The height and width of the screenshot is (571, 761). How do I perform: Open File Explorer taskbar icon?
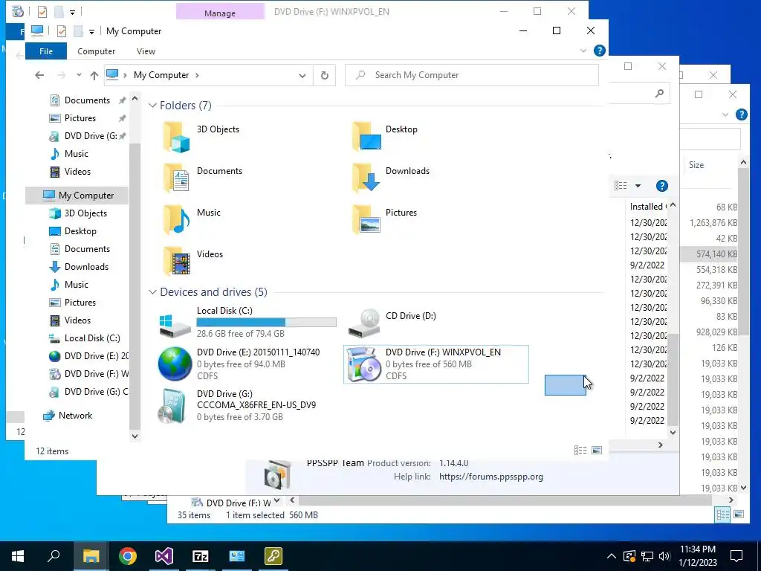pos(91,556)
